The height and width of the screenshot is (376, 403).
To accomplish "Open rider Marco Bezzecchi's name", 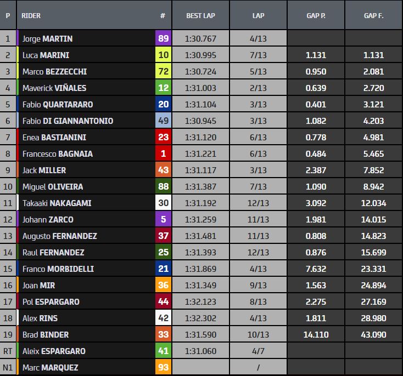I will point(54,72).
